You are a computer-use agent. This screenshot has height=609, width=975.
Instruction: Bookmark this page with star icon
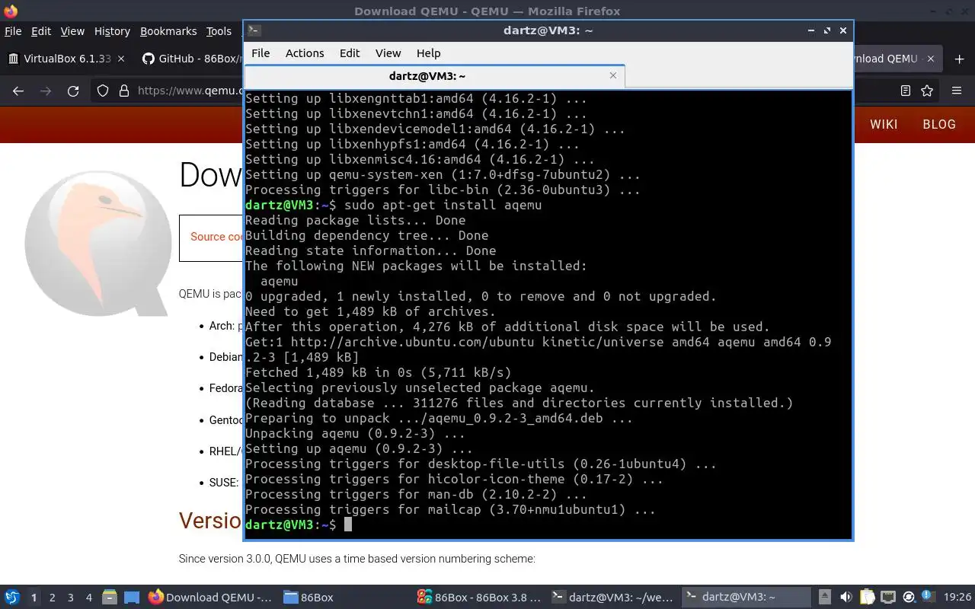pyautogui.click(x=927, y=91)
